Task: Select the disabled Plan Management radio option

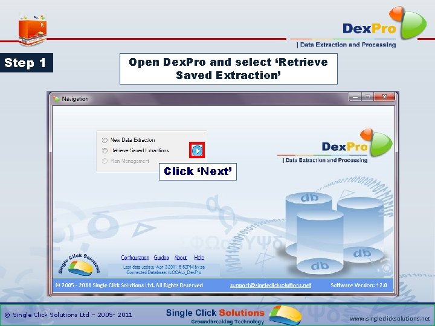Action: 105,161
